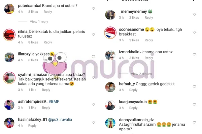Toggle like on kuarjunayaakub's comment
Screen dimensions: 202x134
click(x=194, y=105)
